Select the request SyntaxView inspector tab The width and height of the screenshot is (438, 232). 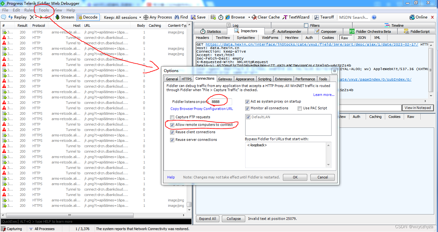coord(246,38)
